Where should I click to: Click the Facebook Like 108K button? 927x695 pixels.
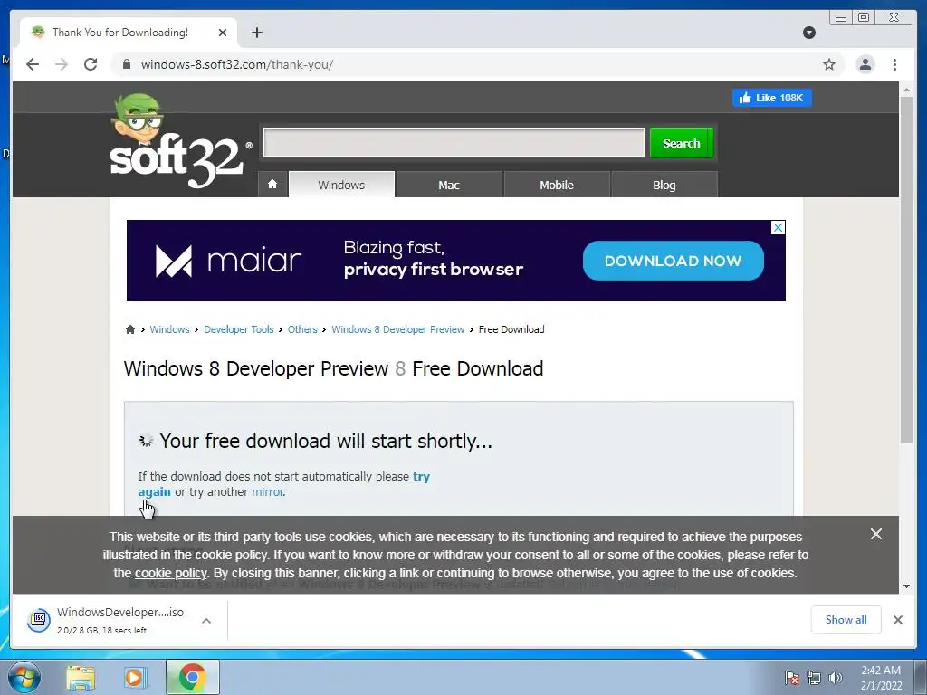772,98
